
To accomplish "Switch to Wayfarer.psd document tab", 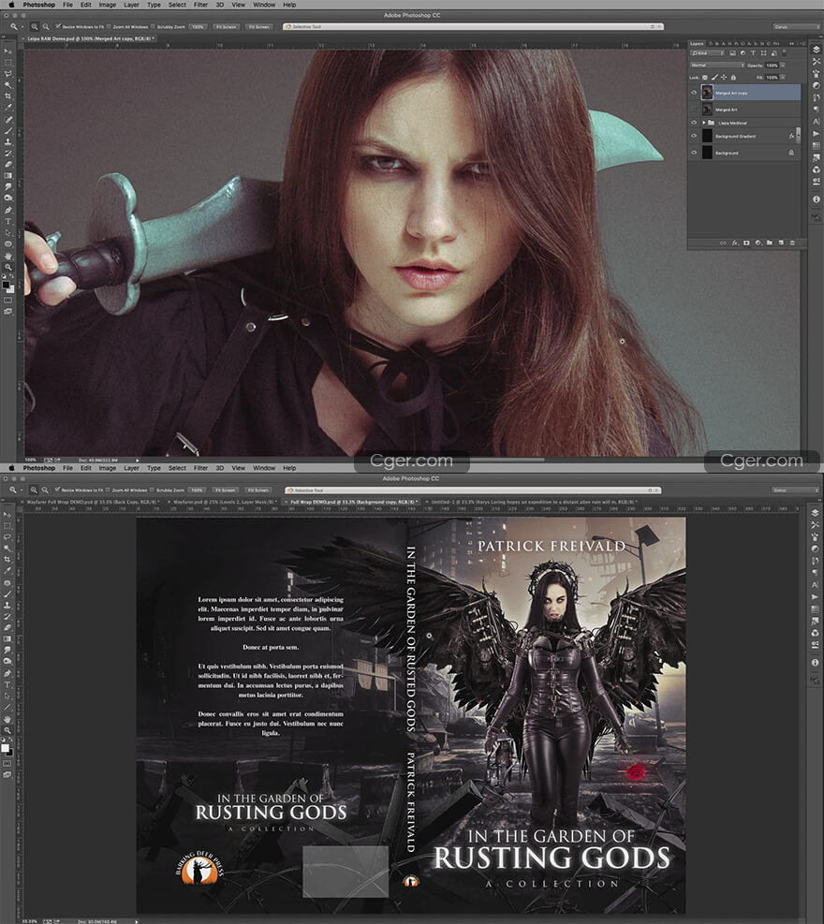I will (224, 502).
